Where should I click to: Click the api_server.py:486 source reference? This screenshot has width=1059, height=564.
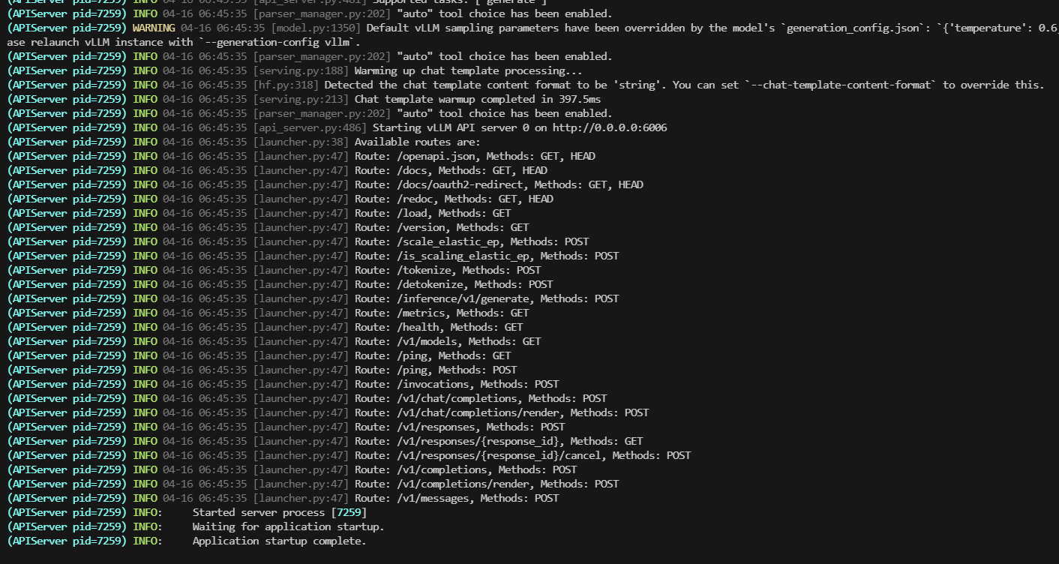(309, 127)
